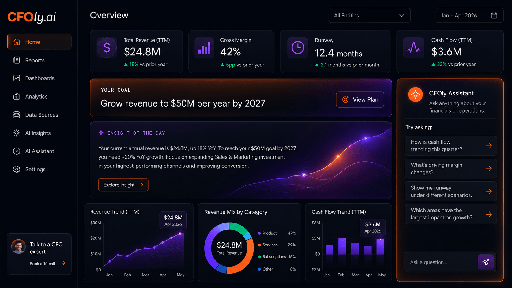The width and height of the screenshot is (512, 288).
Task: Click the $3.6M Apr 2026 cash flow tooltip
Action: tap(373, 227)
